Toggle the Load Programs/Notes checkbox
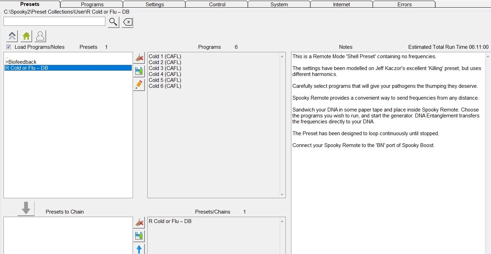491x254 pixels. click(8, 47)
